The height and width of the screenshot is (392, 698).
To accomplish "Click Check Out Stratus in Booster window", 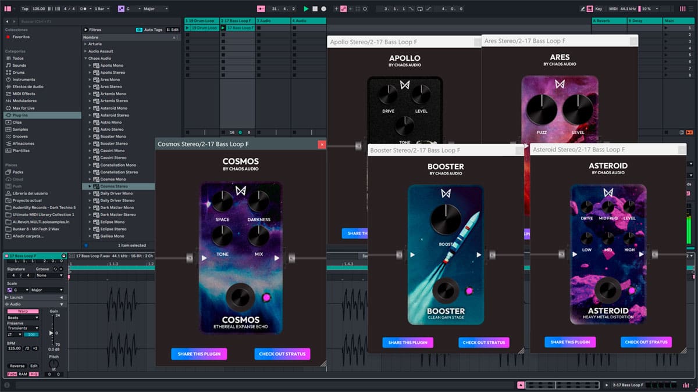I will (x=483, y=343).
